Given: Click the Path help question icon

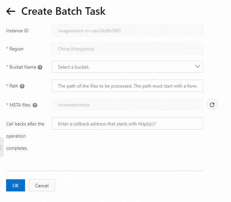Looking at the screenshot, I should click(22, 86).
